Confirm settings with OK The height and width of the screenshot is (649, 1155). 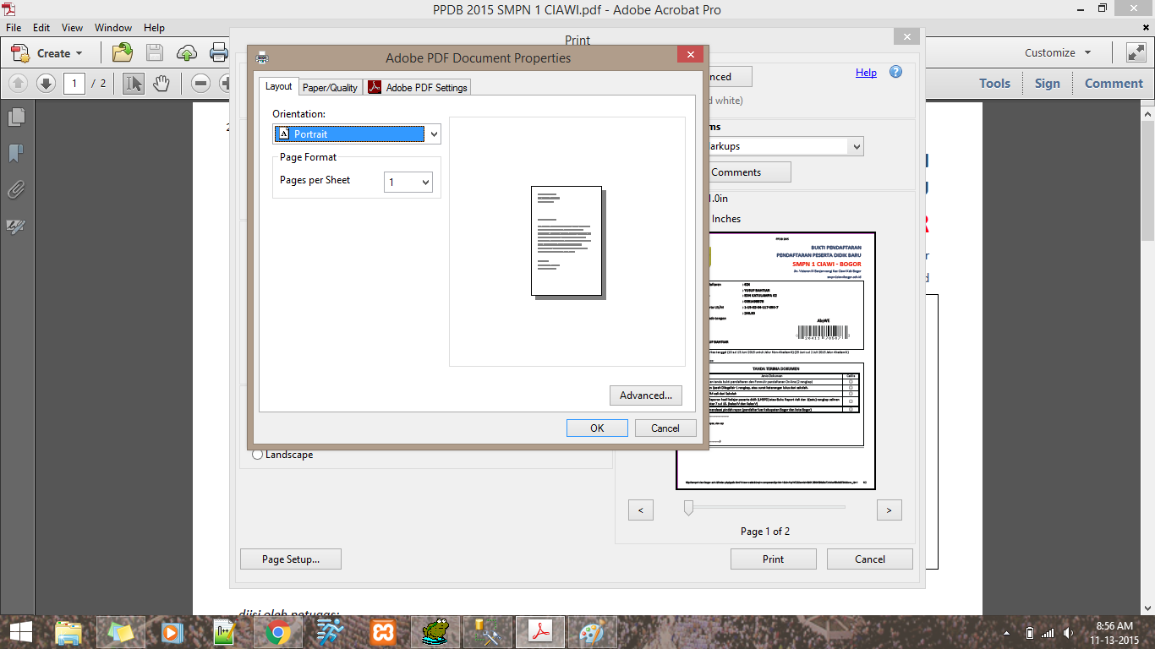(x=597, y=428)
